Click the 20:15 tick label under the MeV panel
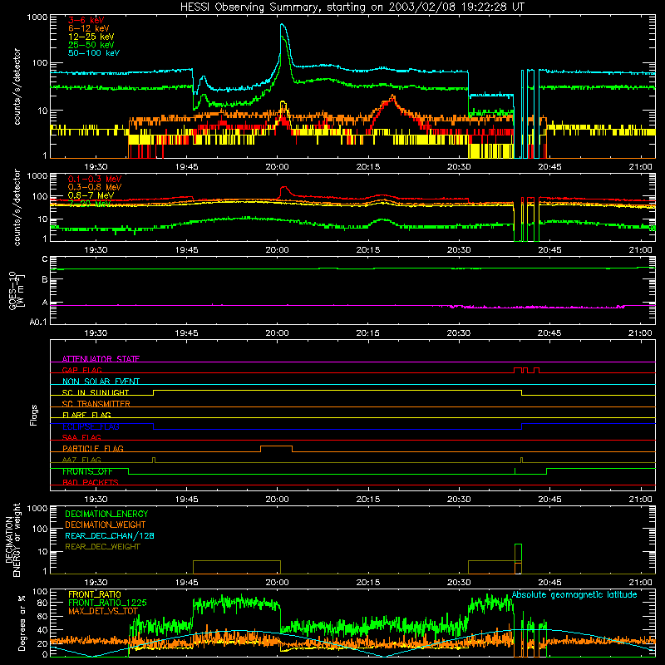This screenshot has width=665, height=665. [367, 250]
